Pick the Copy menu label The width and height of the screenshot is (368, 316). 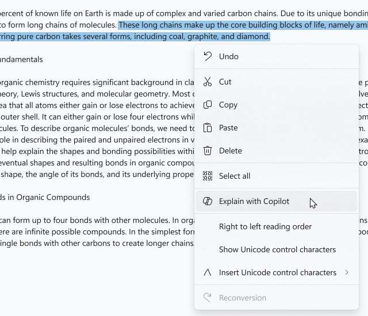[x=228, y=105]
